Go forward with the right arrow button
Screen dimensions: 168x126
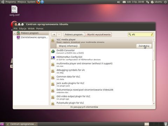coord(59,35)
